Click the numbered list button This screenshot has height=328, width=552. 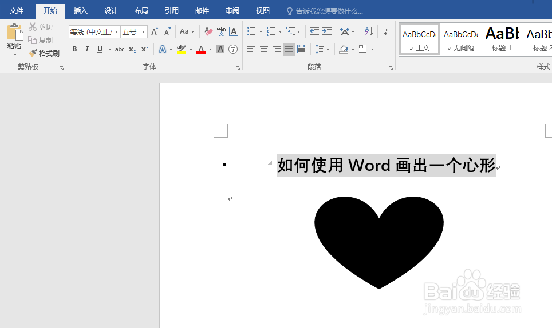(271, 31)
